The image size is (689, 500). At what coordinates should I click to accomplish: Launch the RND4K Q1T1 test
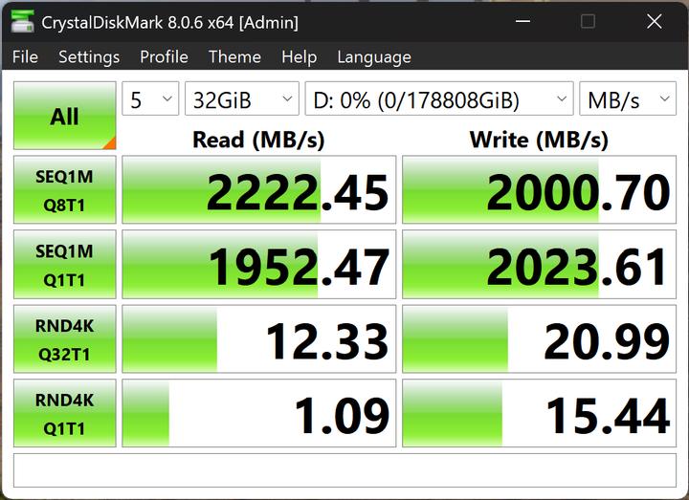point(64,413)
